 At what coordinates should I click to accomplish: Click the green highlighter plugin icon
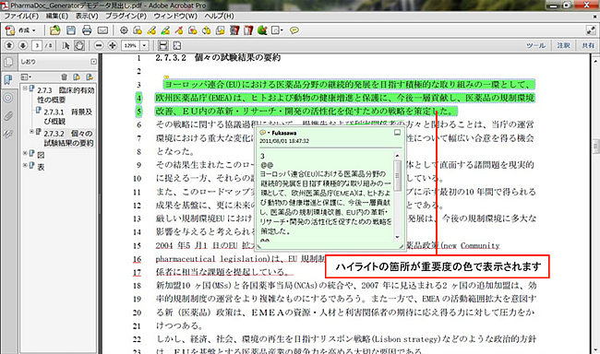(x=165, y=30)
